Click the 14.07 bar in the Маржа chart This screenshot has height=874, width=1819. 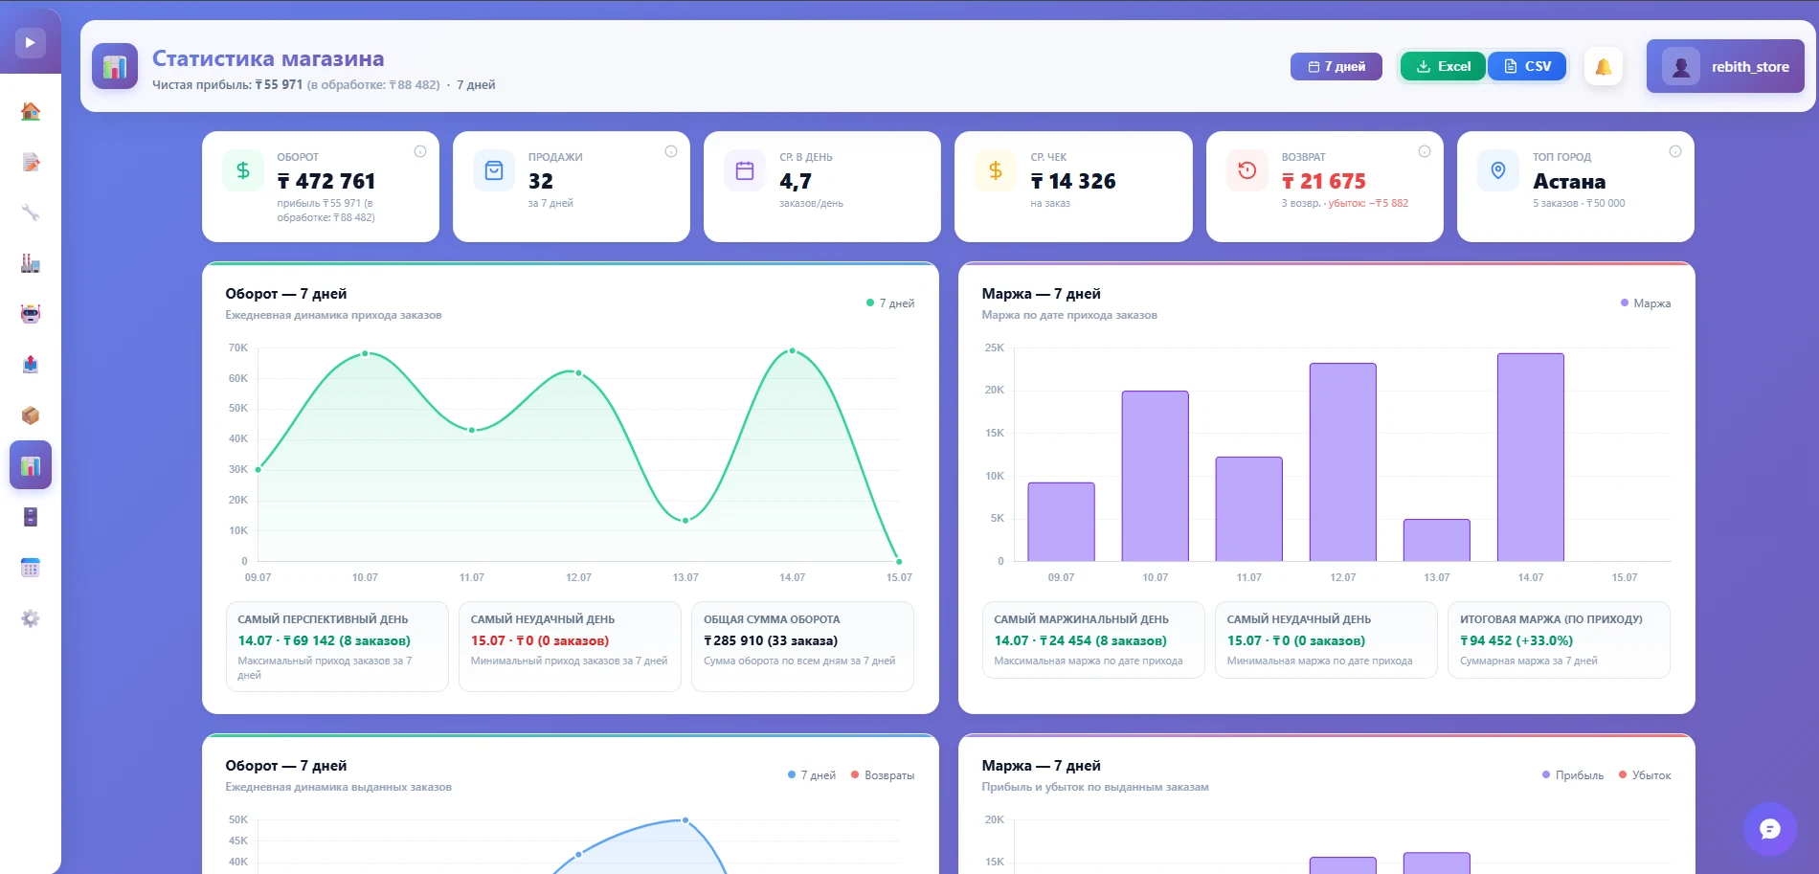pyautogui.click(x=1531, y=458)
